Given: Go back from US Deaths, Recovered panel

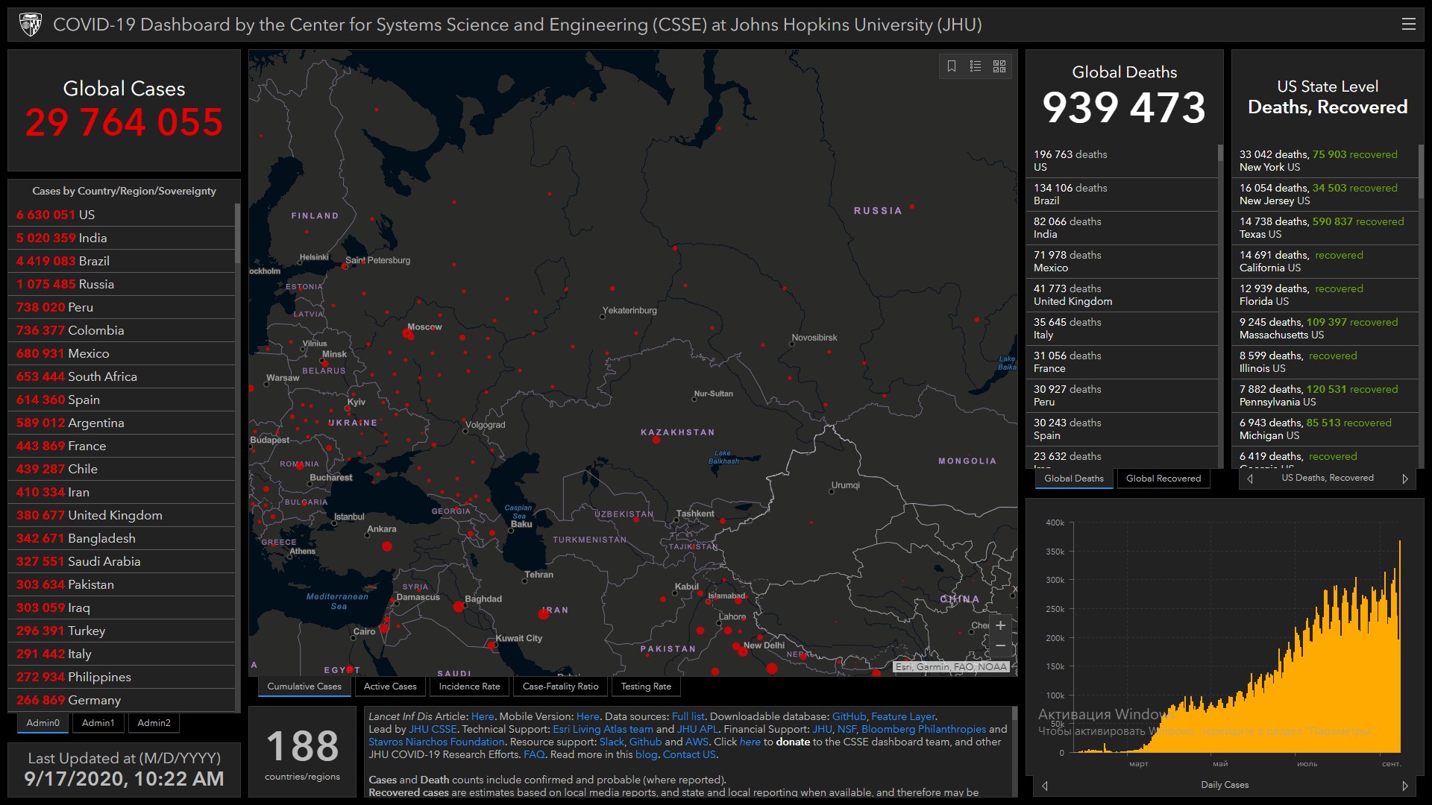Looking at the screenshot, I should tap(1250, 479).
